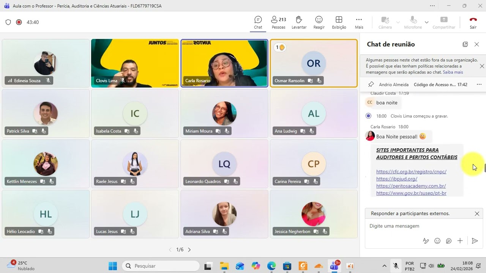
Task: Open the Saiba mais link
Action: click(453, 72)
